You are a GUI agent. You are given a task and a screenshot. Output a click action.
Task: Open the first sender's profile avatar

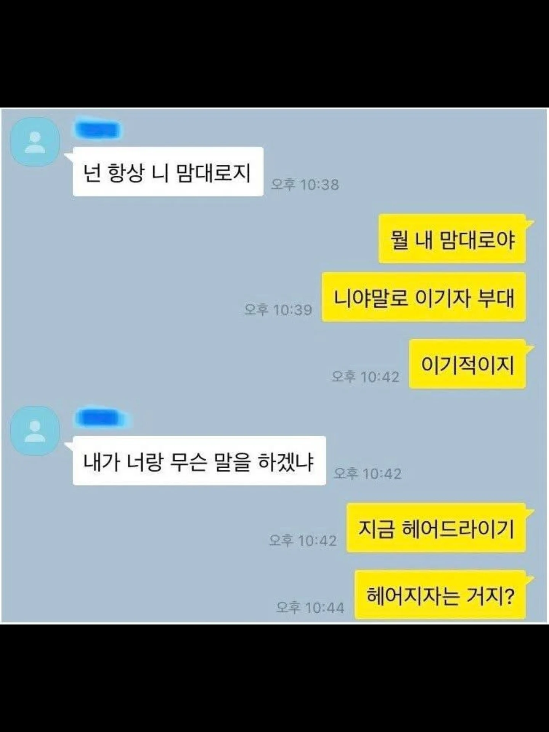35,142
